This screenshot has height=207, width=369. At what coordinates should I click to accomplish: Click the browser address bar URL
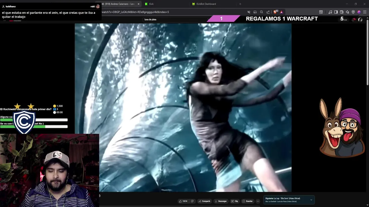click(x=135, y=12)
